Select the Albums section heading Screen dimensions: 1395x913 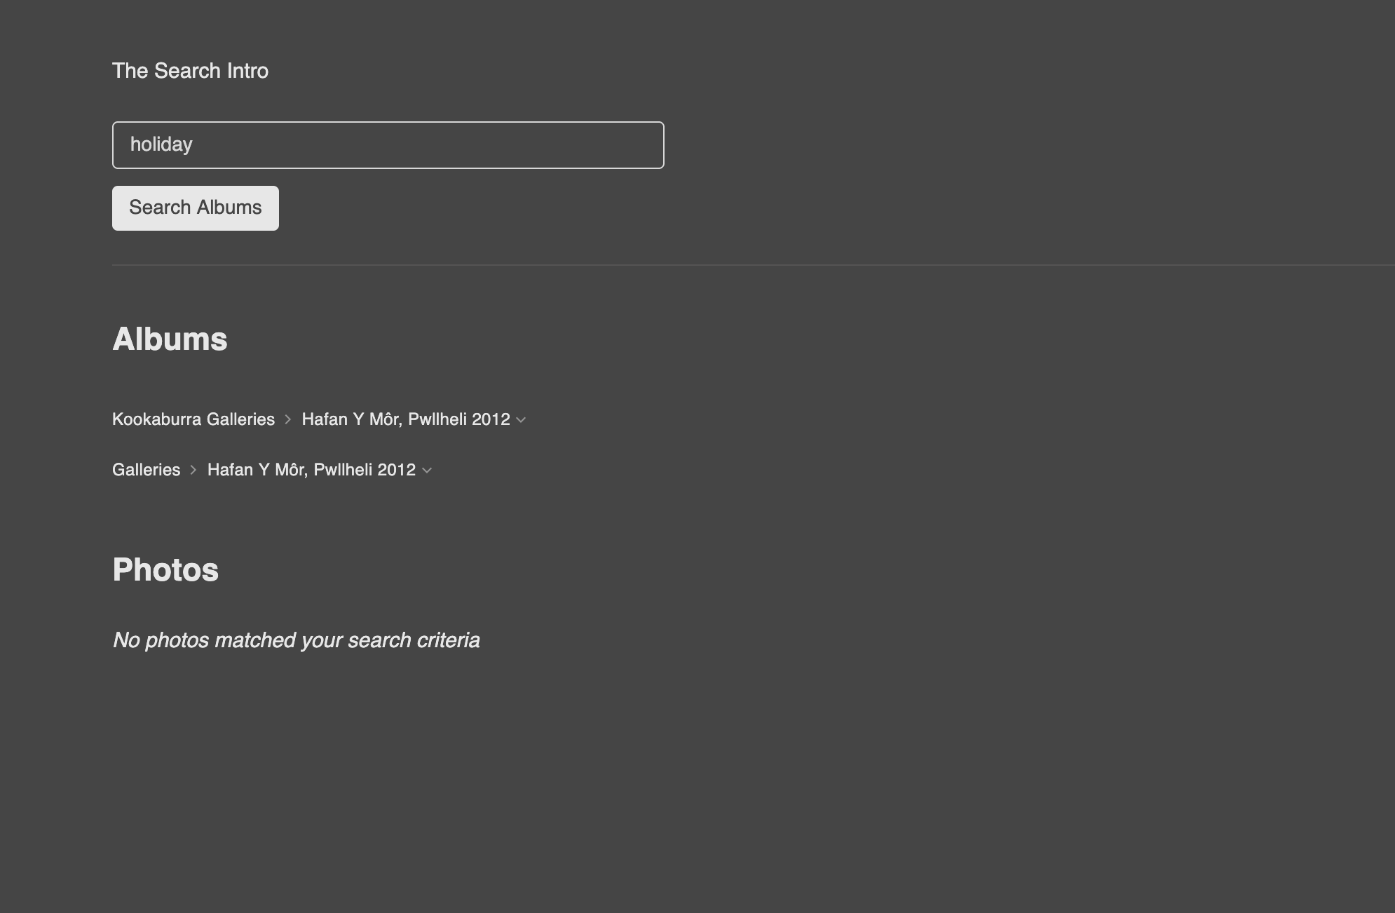pyautogui.click(x=170, y=339)
